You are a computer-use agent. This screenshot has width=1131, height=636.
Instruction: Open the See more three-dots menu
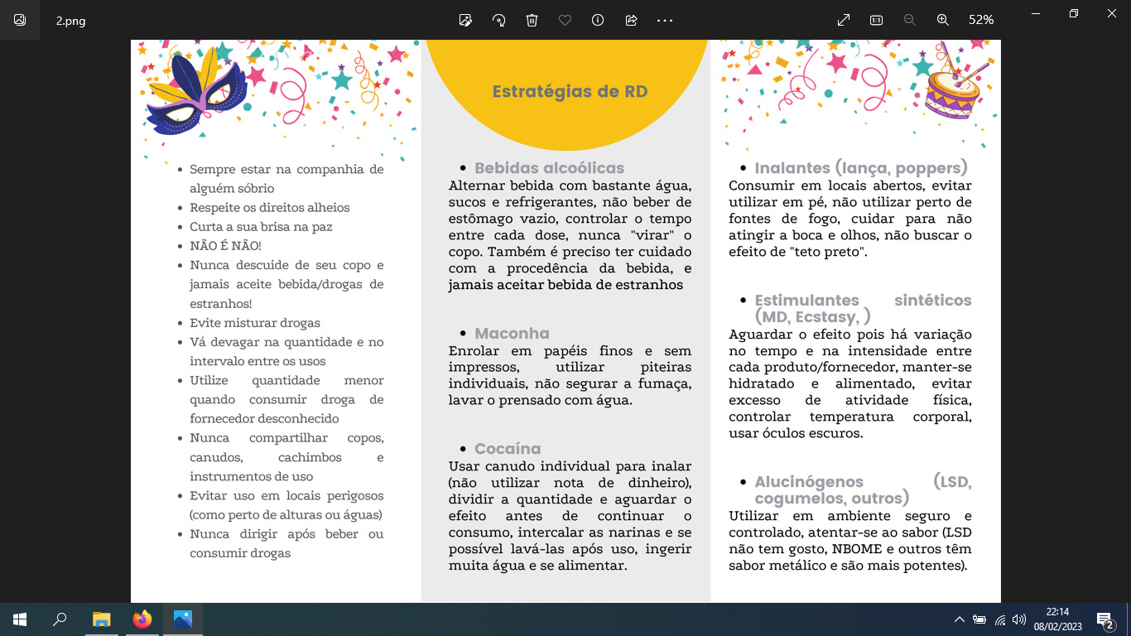[x=664, y=20]
